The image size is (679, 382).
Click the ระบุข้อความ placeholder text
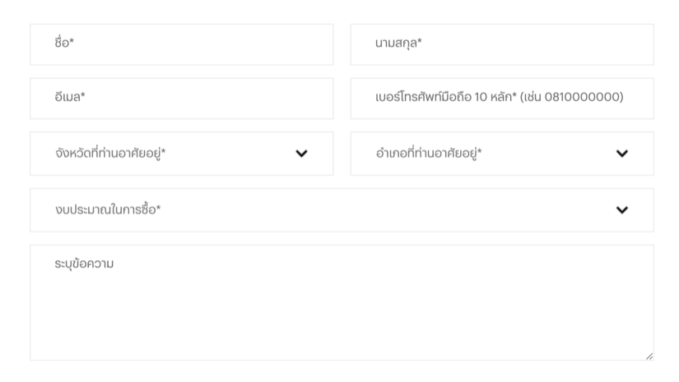(x=84, y=264)
